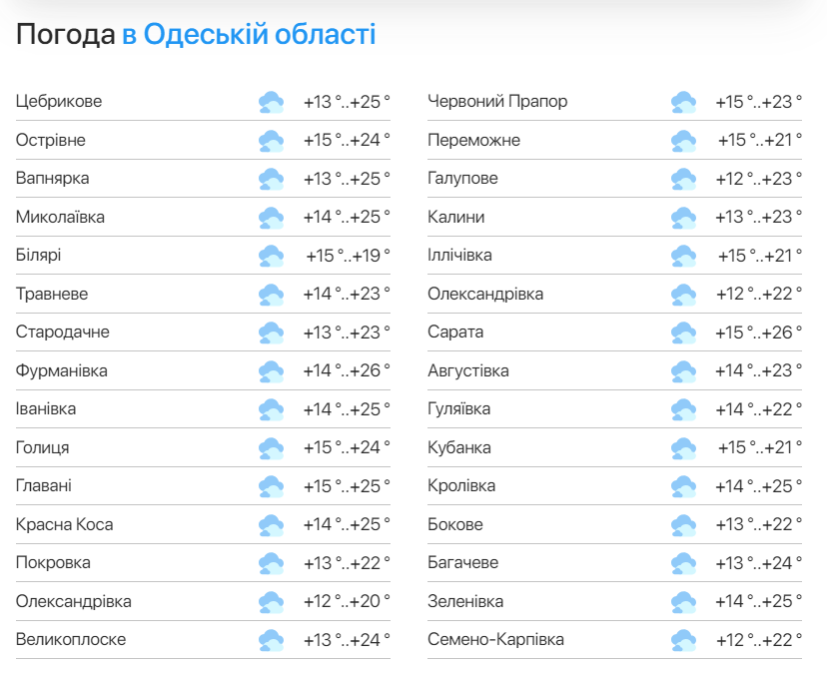The height and width of the screenshot is (675, 827).
Task: Click the Зеленівка temperature range +14°..+25°
Action: click(758, 601)
